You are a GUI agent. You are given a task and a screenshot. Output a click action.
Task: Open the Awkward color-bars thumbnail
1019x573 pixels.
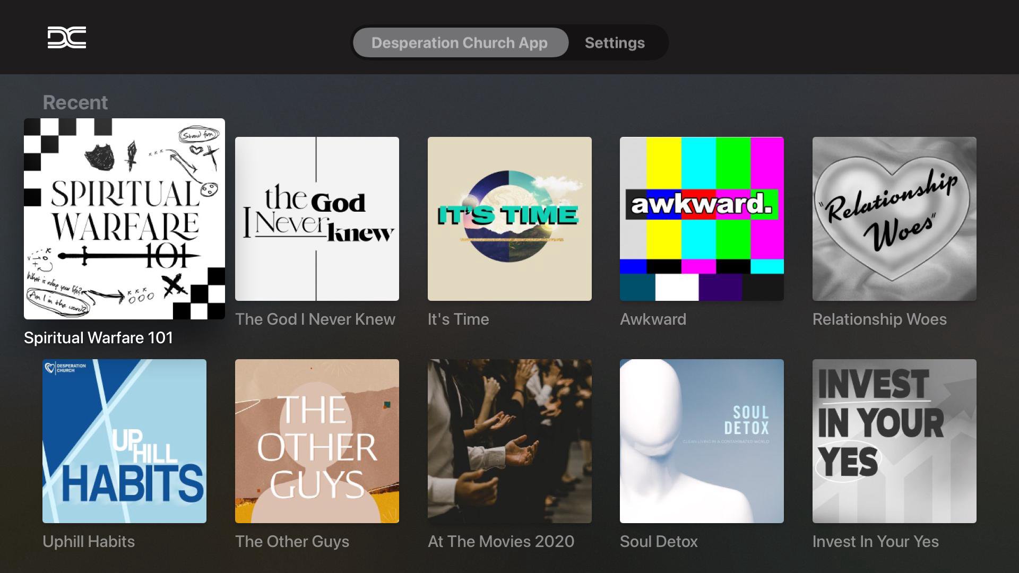click(x=702, y=219)
